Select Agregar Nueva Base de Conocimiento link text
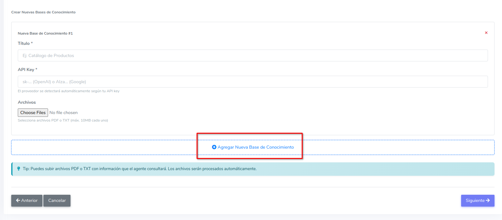The image size is (502, 220). [256, 147]
